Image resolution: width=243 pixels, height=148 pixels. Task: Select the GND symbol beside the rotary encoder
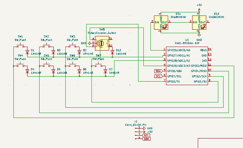[x=84, y=43]
